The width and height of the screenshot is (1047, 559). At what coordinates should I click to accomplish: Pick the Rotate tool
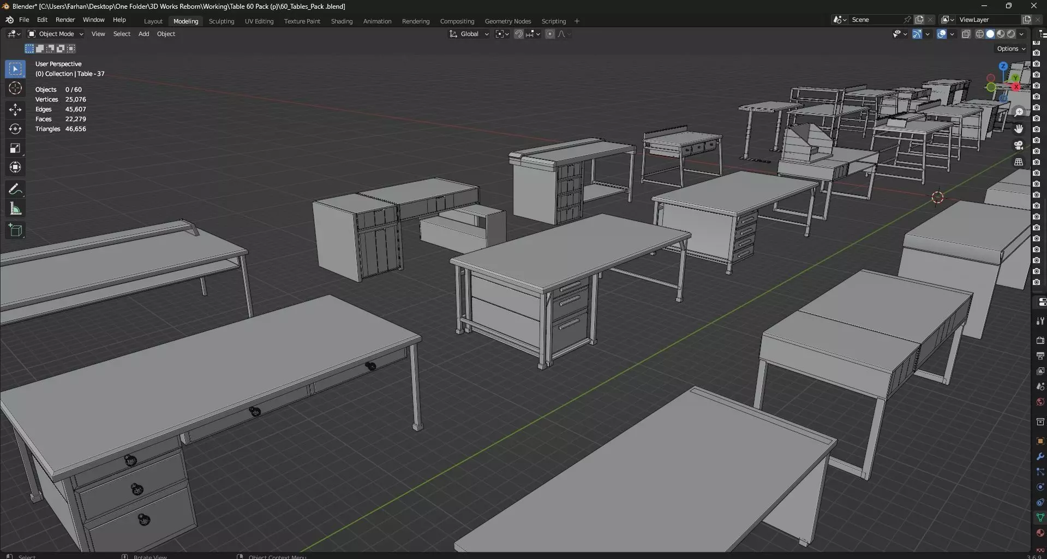(x=15, y=129)
